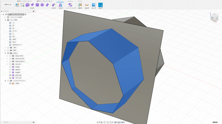Click the Orbit navigation icon
222x124 pixels.
click(98, 122)
